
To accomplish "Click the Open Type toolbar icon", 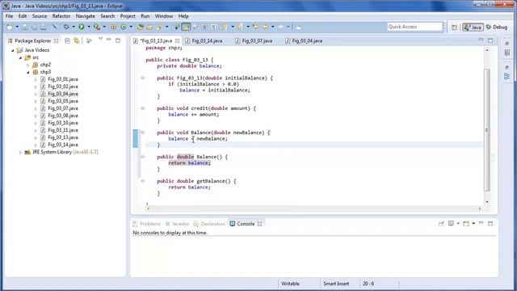I will (x=141, y=27).
